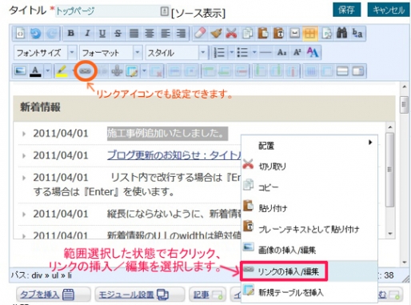This screenshot has width=411, height=305.
Task: Click the eraser remove-formatting icon
Action: point(201,34)
